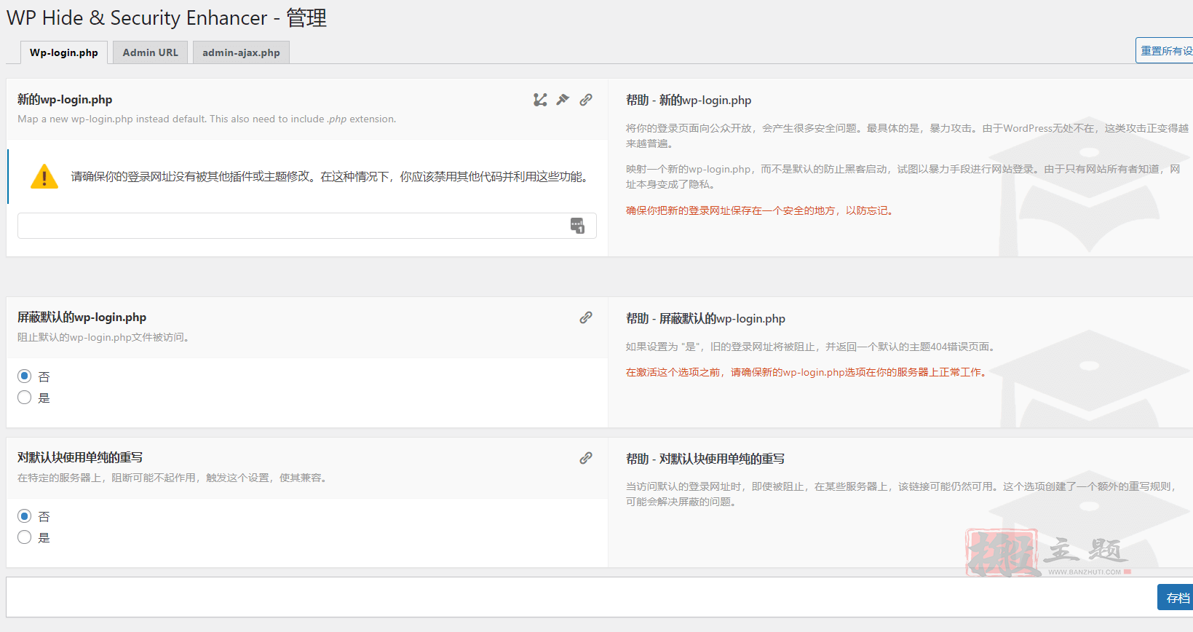Click the 对默认块使用单纯的重写 section title

(80, 457)
